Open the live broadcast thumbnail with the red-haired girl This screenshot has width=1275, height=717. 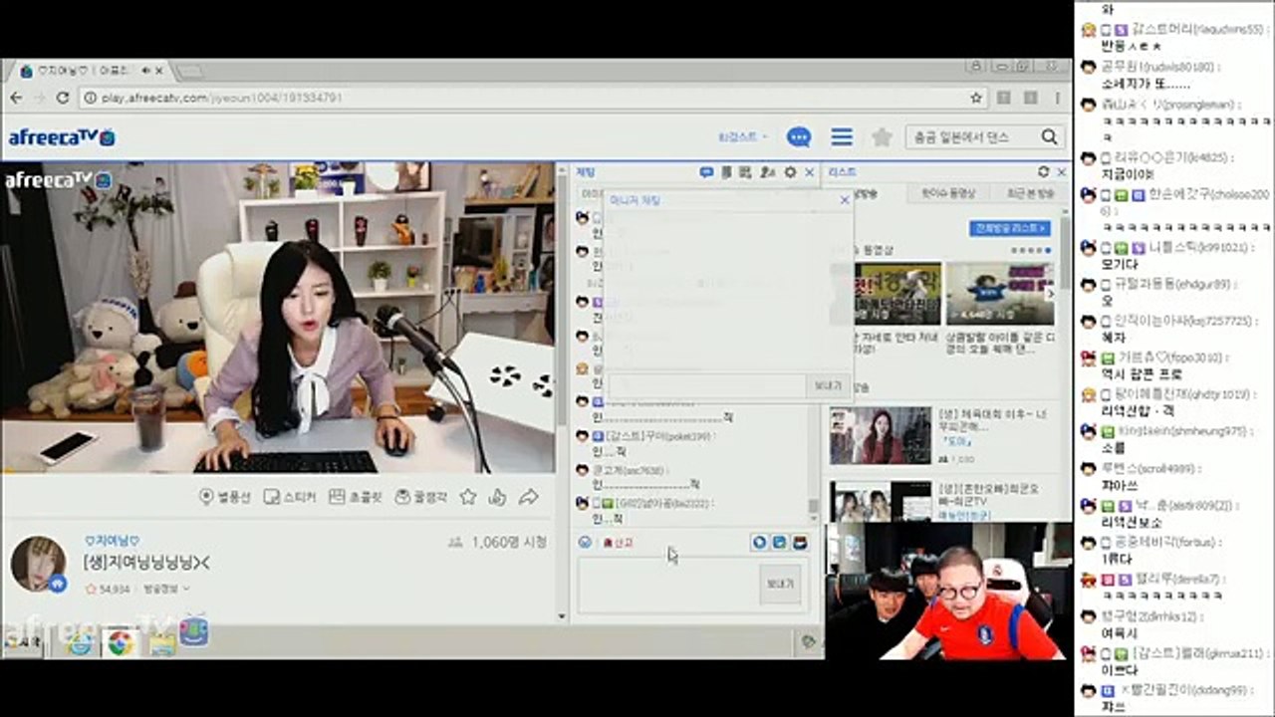[x=880, y=436]
